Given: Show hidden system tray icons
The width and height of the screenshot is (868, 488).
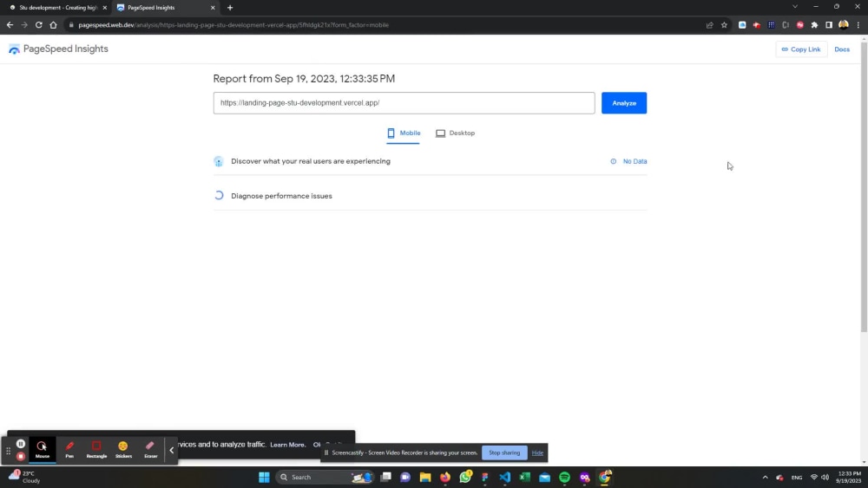Looking at the screenshot, I should tap(765, 477).
